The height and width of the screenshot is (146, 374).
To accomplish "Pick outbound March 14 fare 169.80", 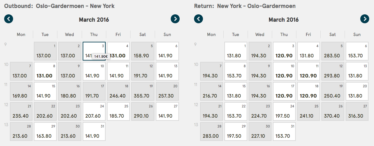I will click(21, 91).
